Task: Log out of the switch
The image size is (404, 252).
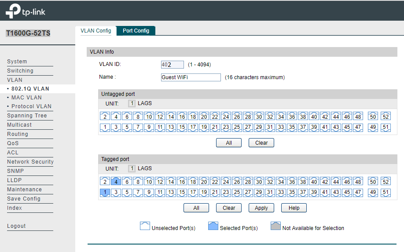Action: (16, 226)
